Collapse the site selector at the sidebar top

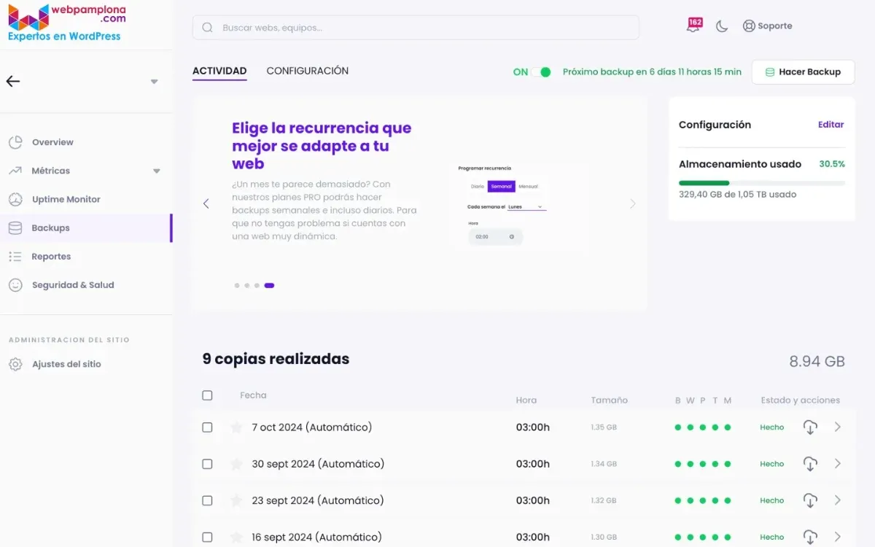tap(154, 82)
